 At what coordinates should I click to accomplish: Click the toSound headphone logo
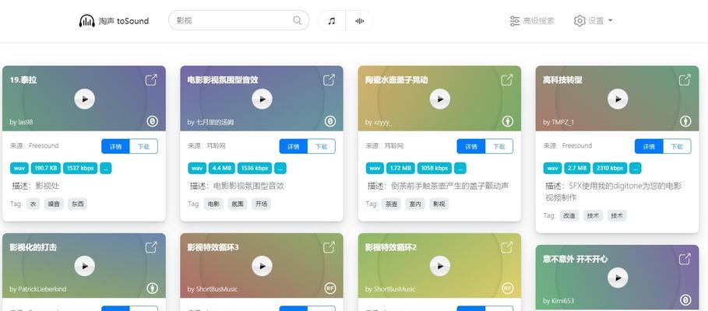86,21
